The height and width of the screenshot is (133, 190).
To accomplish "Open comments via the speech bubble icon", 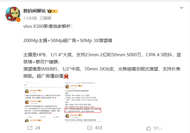I will pyautogui.click(x=90, y=128).
